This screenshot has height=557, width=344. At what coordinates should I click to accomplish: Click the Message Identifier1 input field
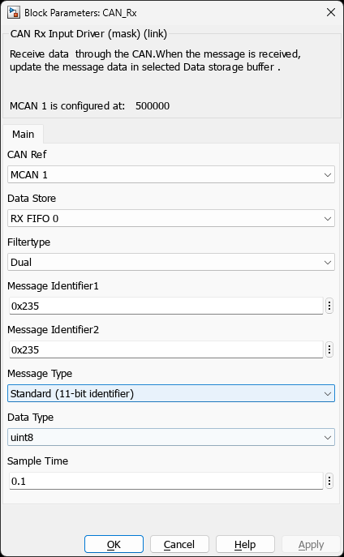pyautogui.click(x=166, y=306)
